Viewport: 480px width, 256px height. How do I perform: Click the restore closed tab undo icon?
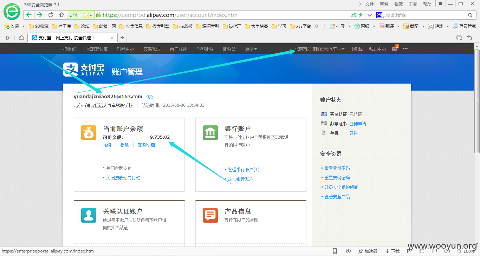[x=469, y=38]
